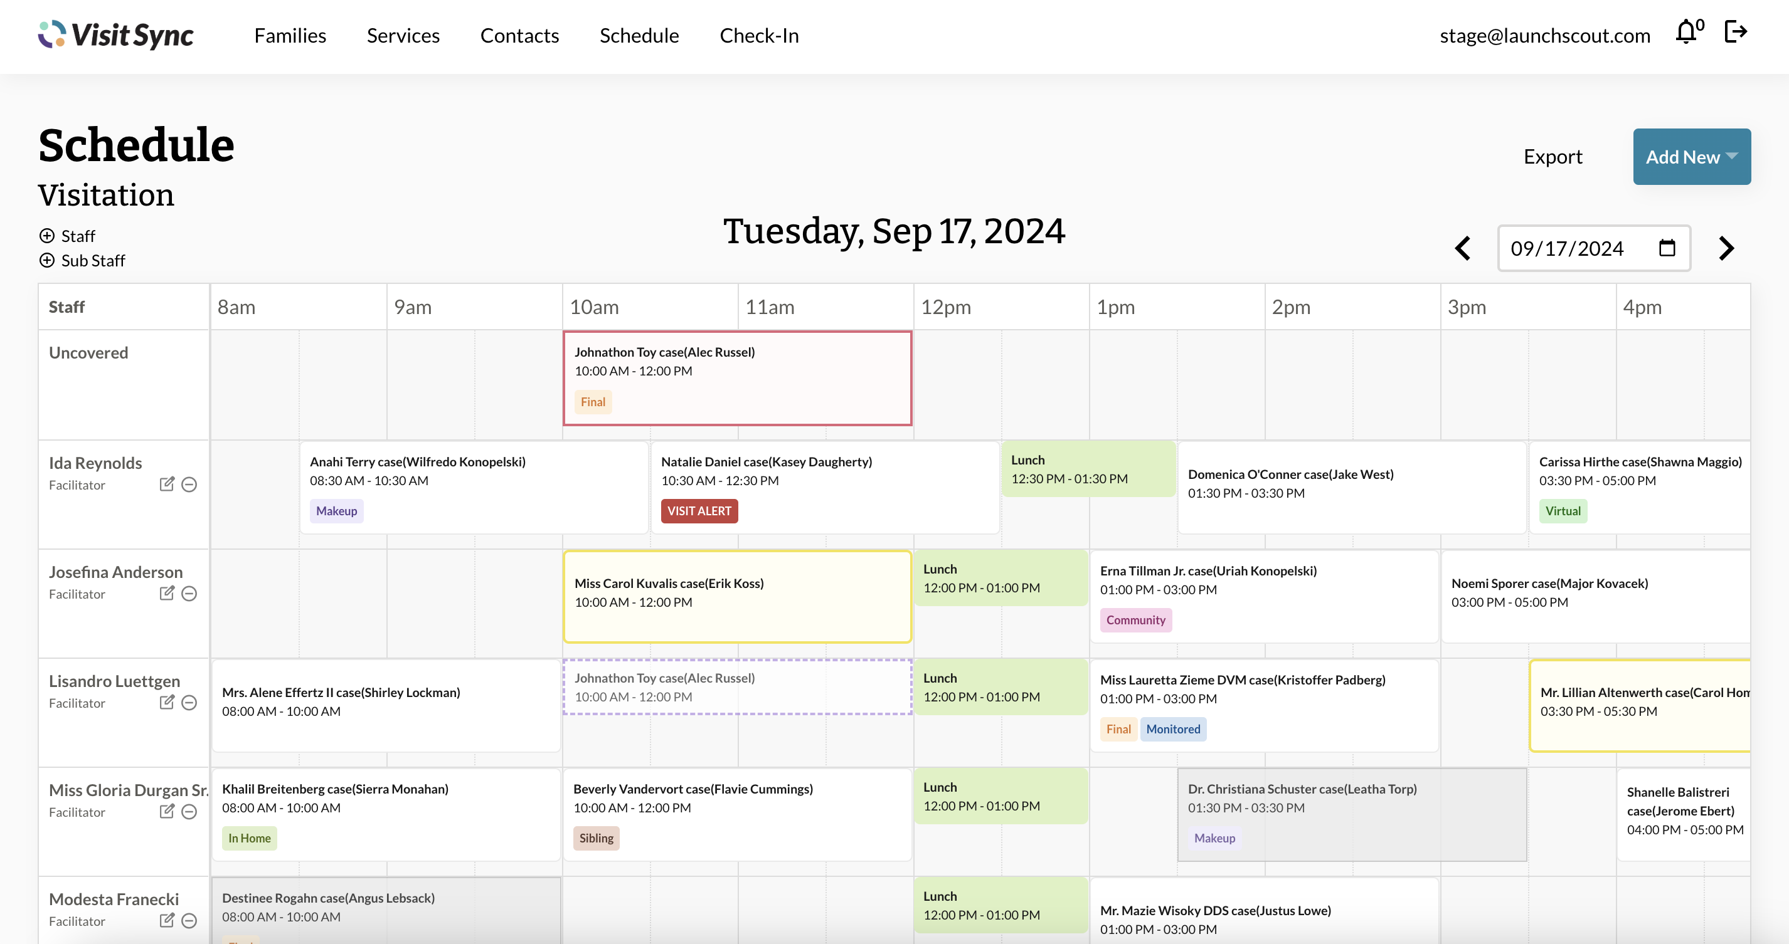
Task: Edit Ida Reynolds staff row
Action: click(167, 484)
